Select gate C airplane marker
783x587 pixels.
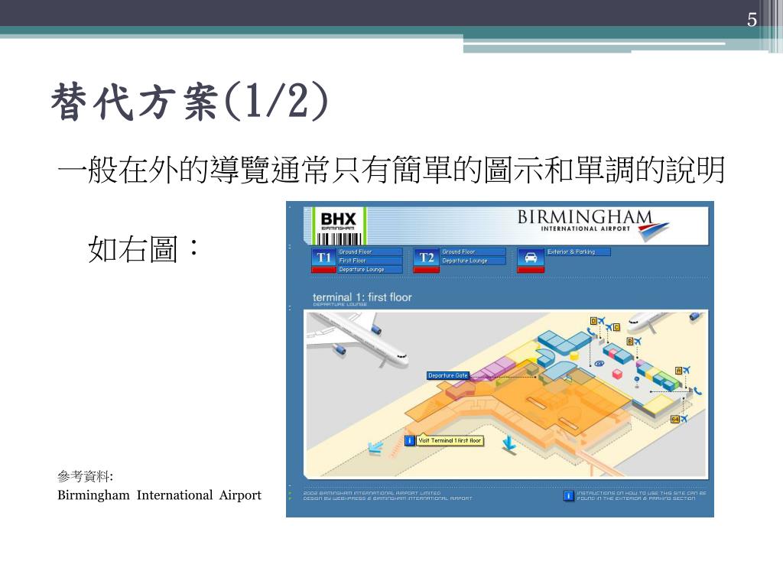coord(612,327)
